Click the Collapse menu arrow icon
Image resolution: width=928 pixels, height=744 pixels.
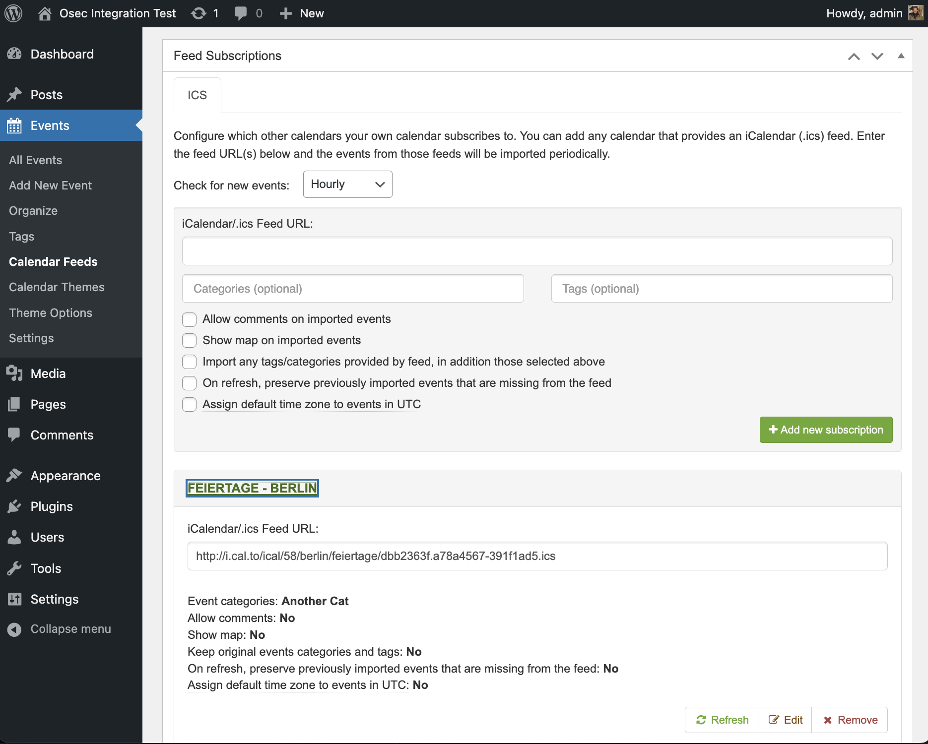pyautogui.click(x=14, y=629)
